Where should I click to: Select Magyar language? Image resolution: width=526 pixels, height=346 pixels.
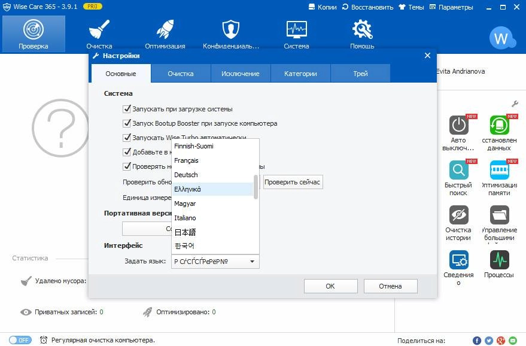pyautogui.click(x=212, y=204)
